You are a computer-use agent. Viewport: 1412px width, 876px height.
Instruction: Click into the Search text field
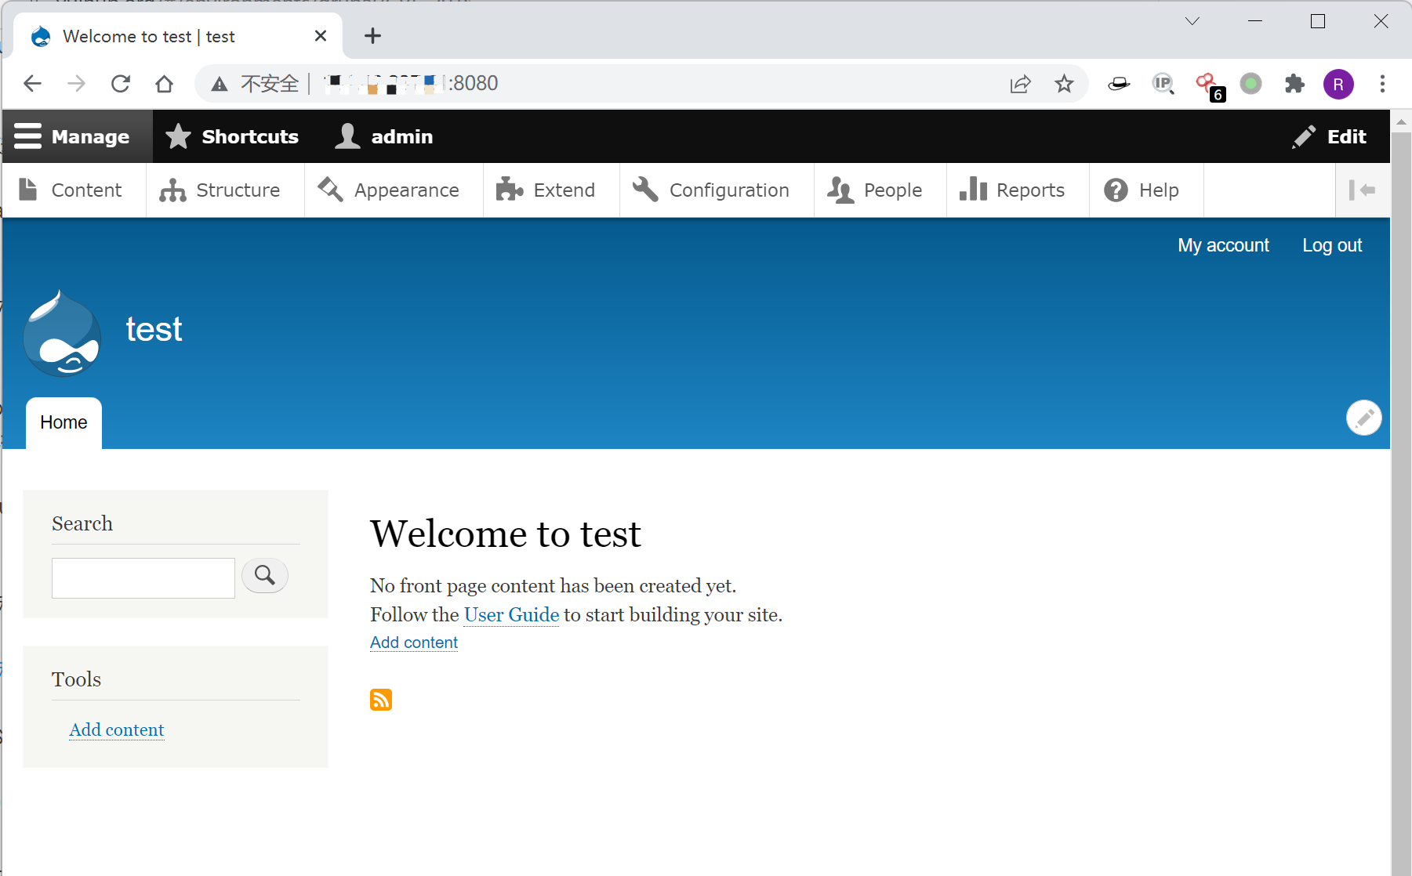pos(143,578)
